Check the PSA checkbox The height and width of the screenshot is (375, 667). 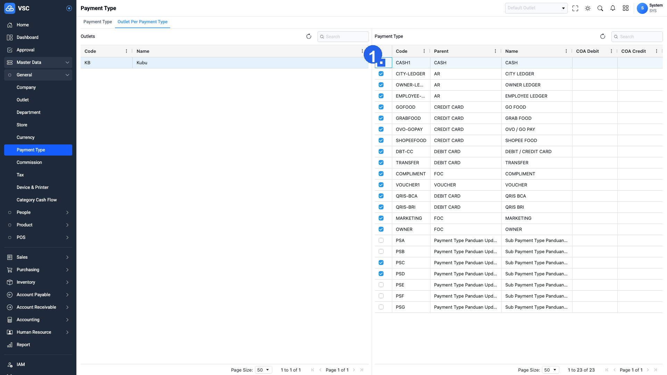pyautogui.click(x=381, y=240)
